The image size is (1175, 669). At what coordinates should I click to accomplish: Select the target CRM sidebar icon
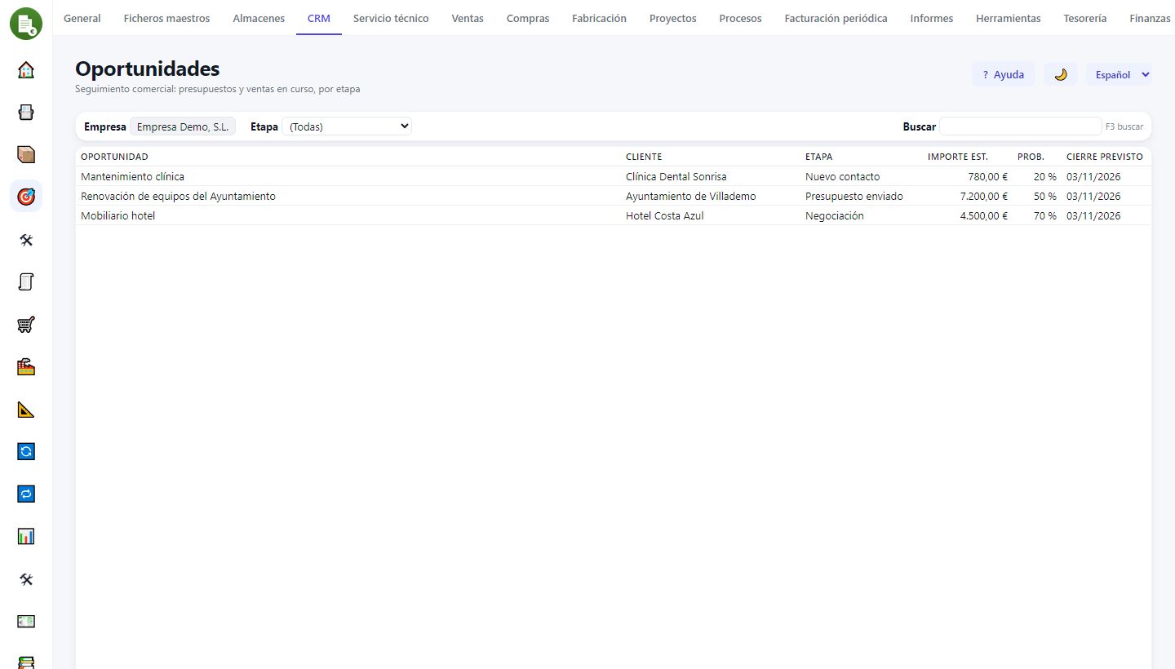point(26,197)
